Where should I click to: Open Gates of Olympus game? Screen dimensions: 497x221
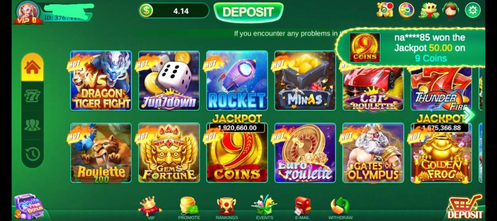click(x=373, y=153)
